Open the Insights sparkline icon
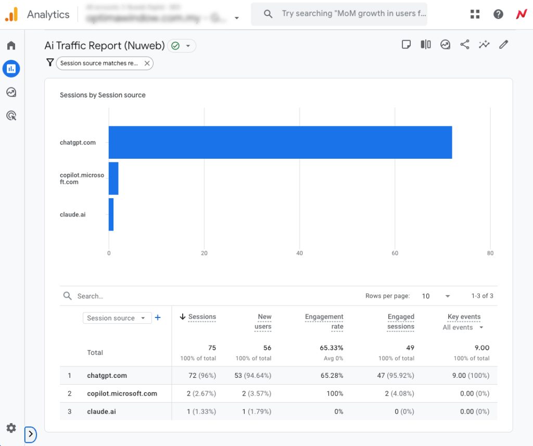This screenshot has width=533, height=446. tap(484, 45)
